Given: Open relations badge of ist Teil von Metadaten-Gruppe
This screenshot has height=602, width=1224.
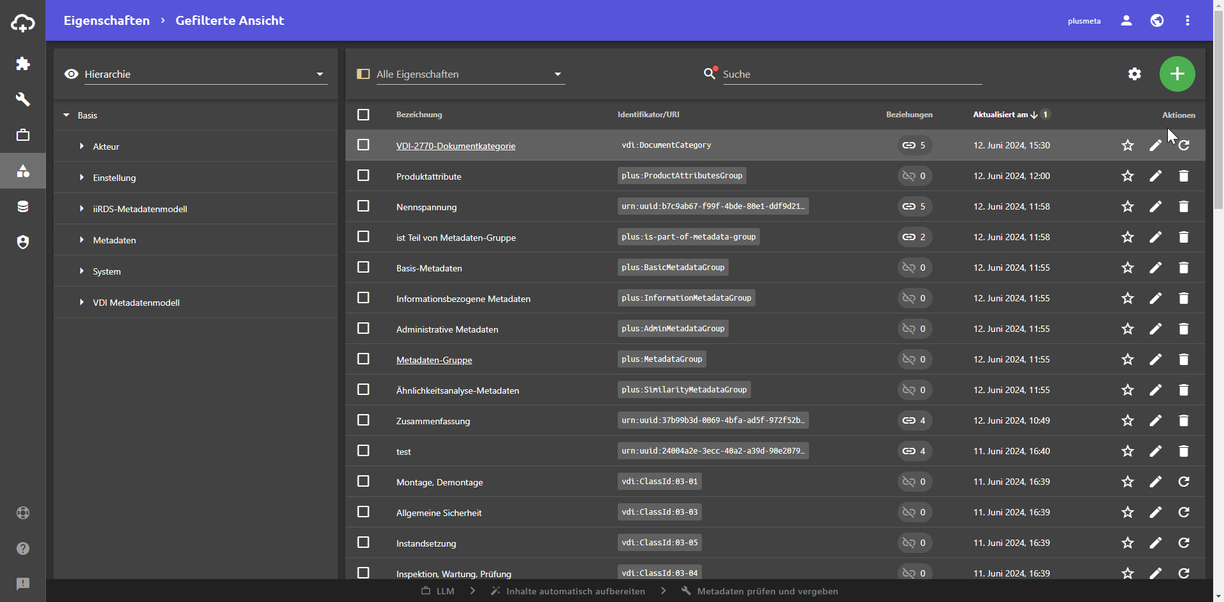Looking at the screenshot, I should pos(915,237).
